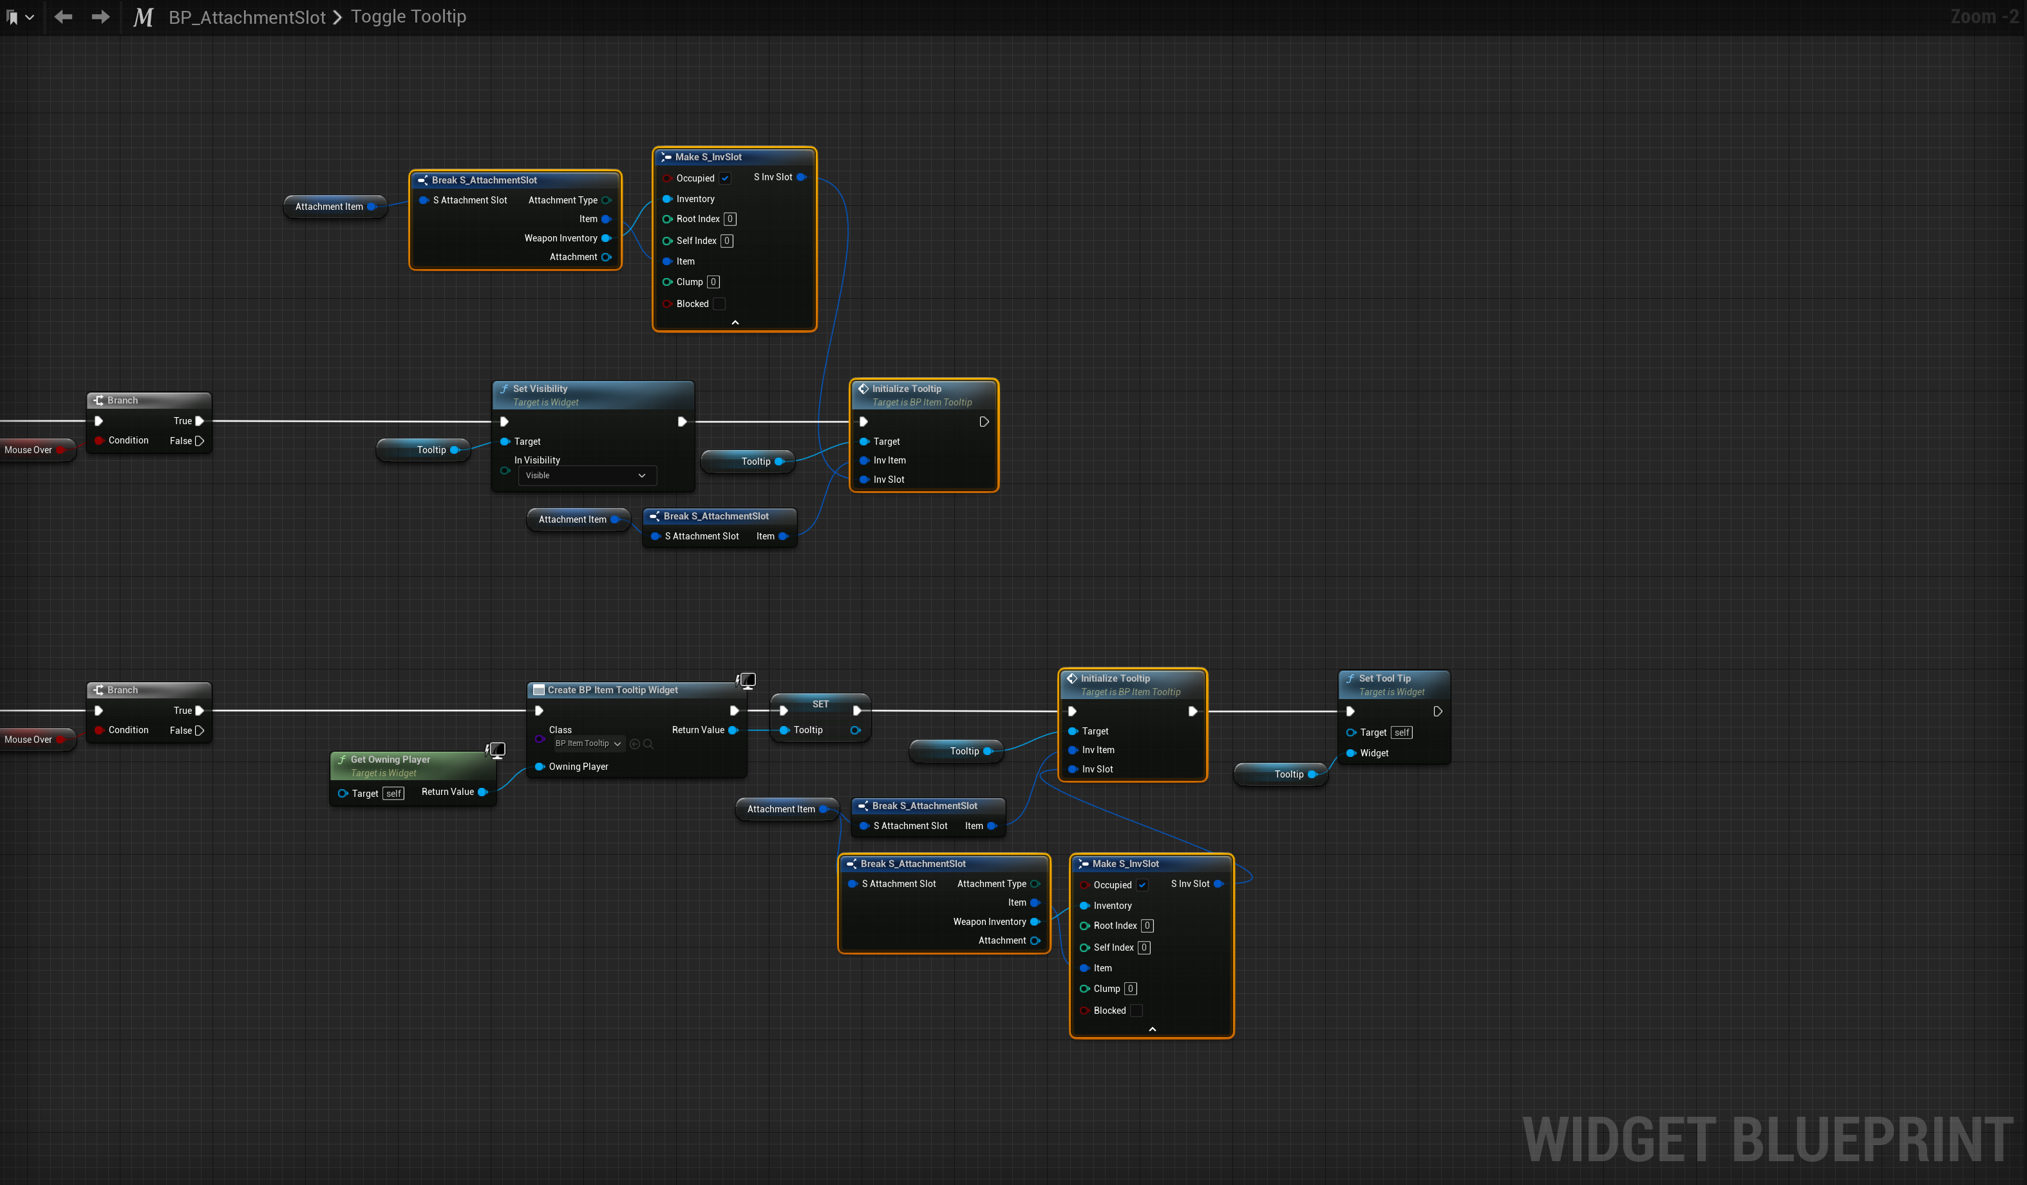
Task: Click the navigate back arrow
Action: [64, 17]
